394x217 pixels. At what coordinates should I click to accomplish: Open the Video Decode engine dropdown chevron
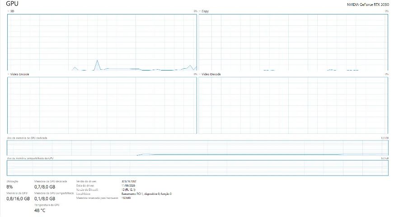coord(200,74)
